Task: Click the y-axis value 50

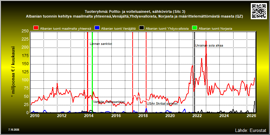Action: click(26, 97)
